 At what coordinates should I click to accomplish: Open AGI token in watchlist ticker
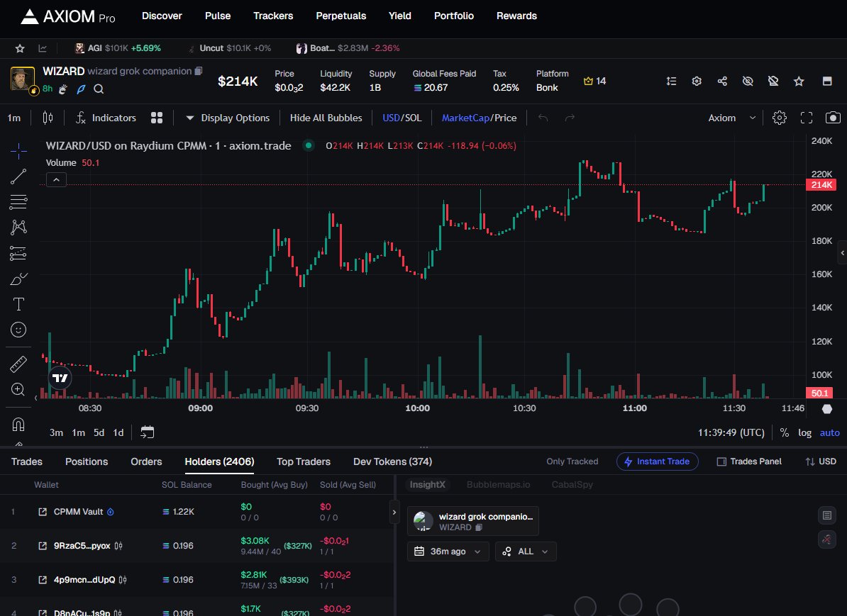pos(118,48)
